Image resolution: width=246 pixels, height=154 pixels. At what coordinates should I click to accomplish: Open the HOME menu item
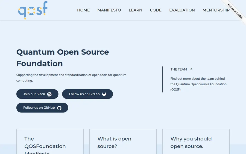tap(83, 10)
